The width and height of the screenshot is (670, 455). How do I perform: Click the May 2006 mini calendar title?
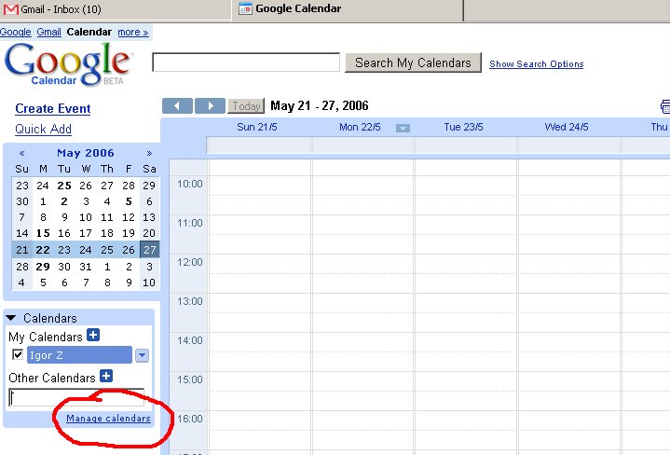[x=86, y=153]
